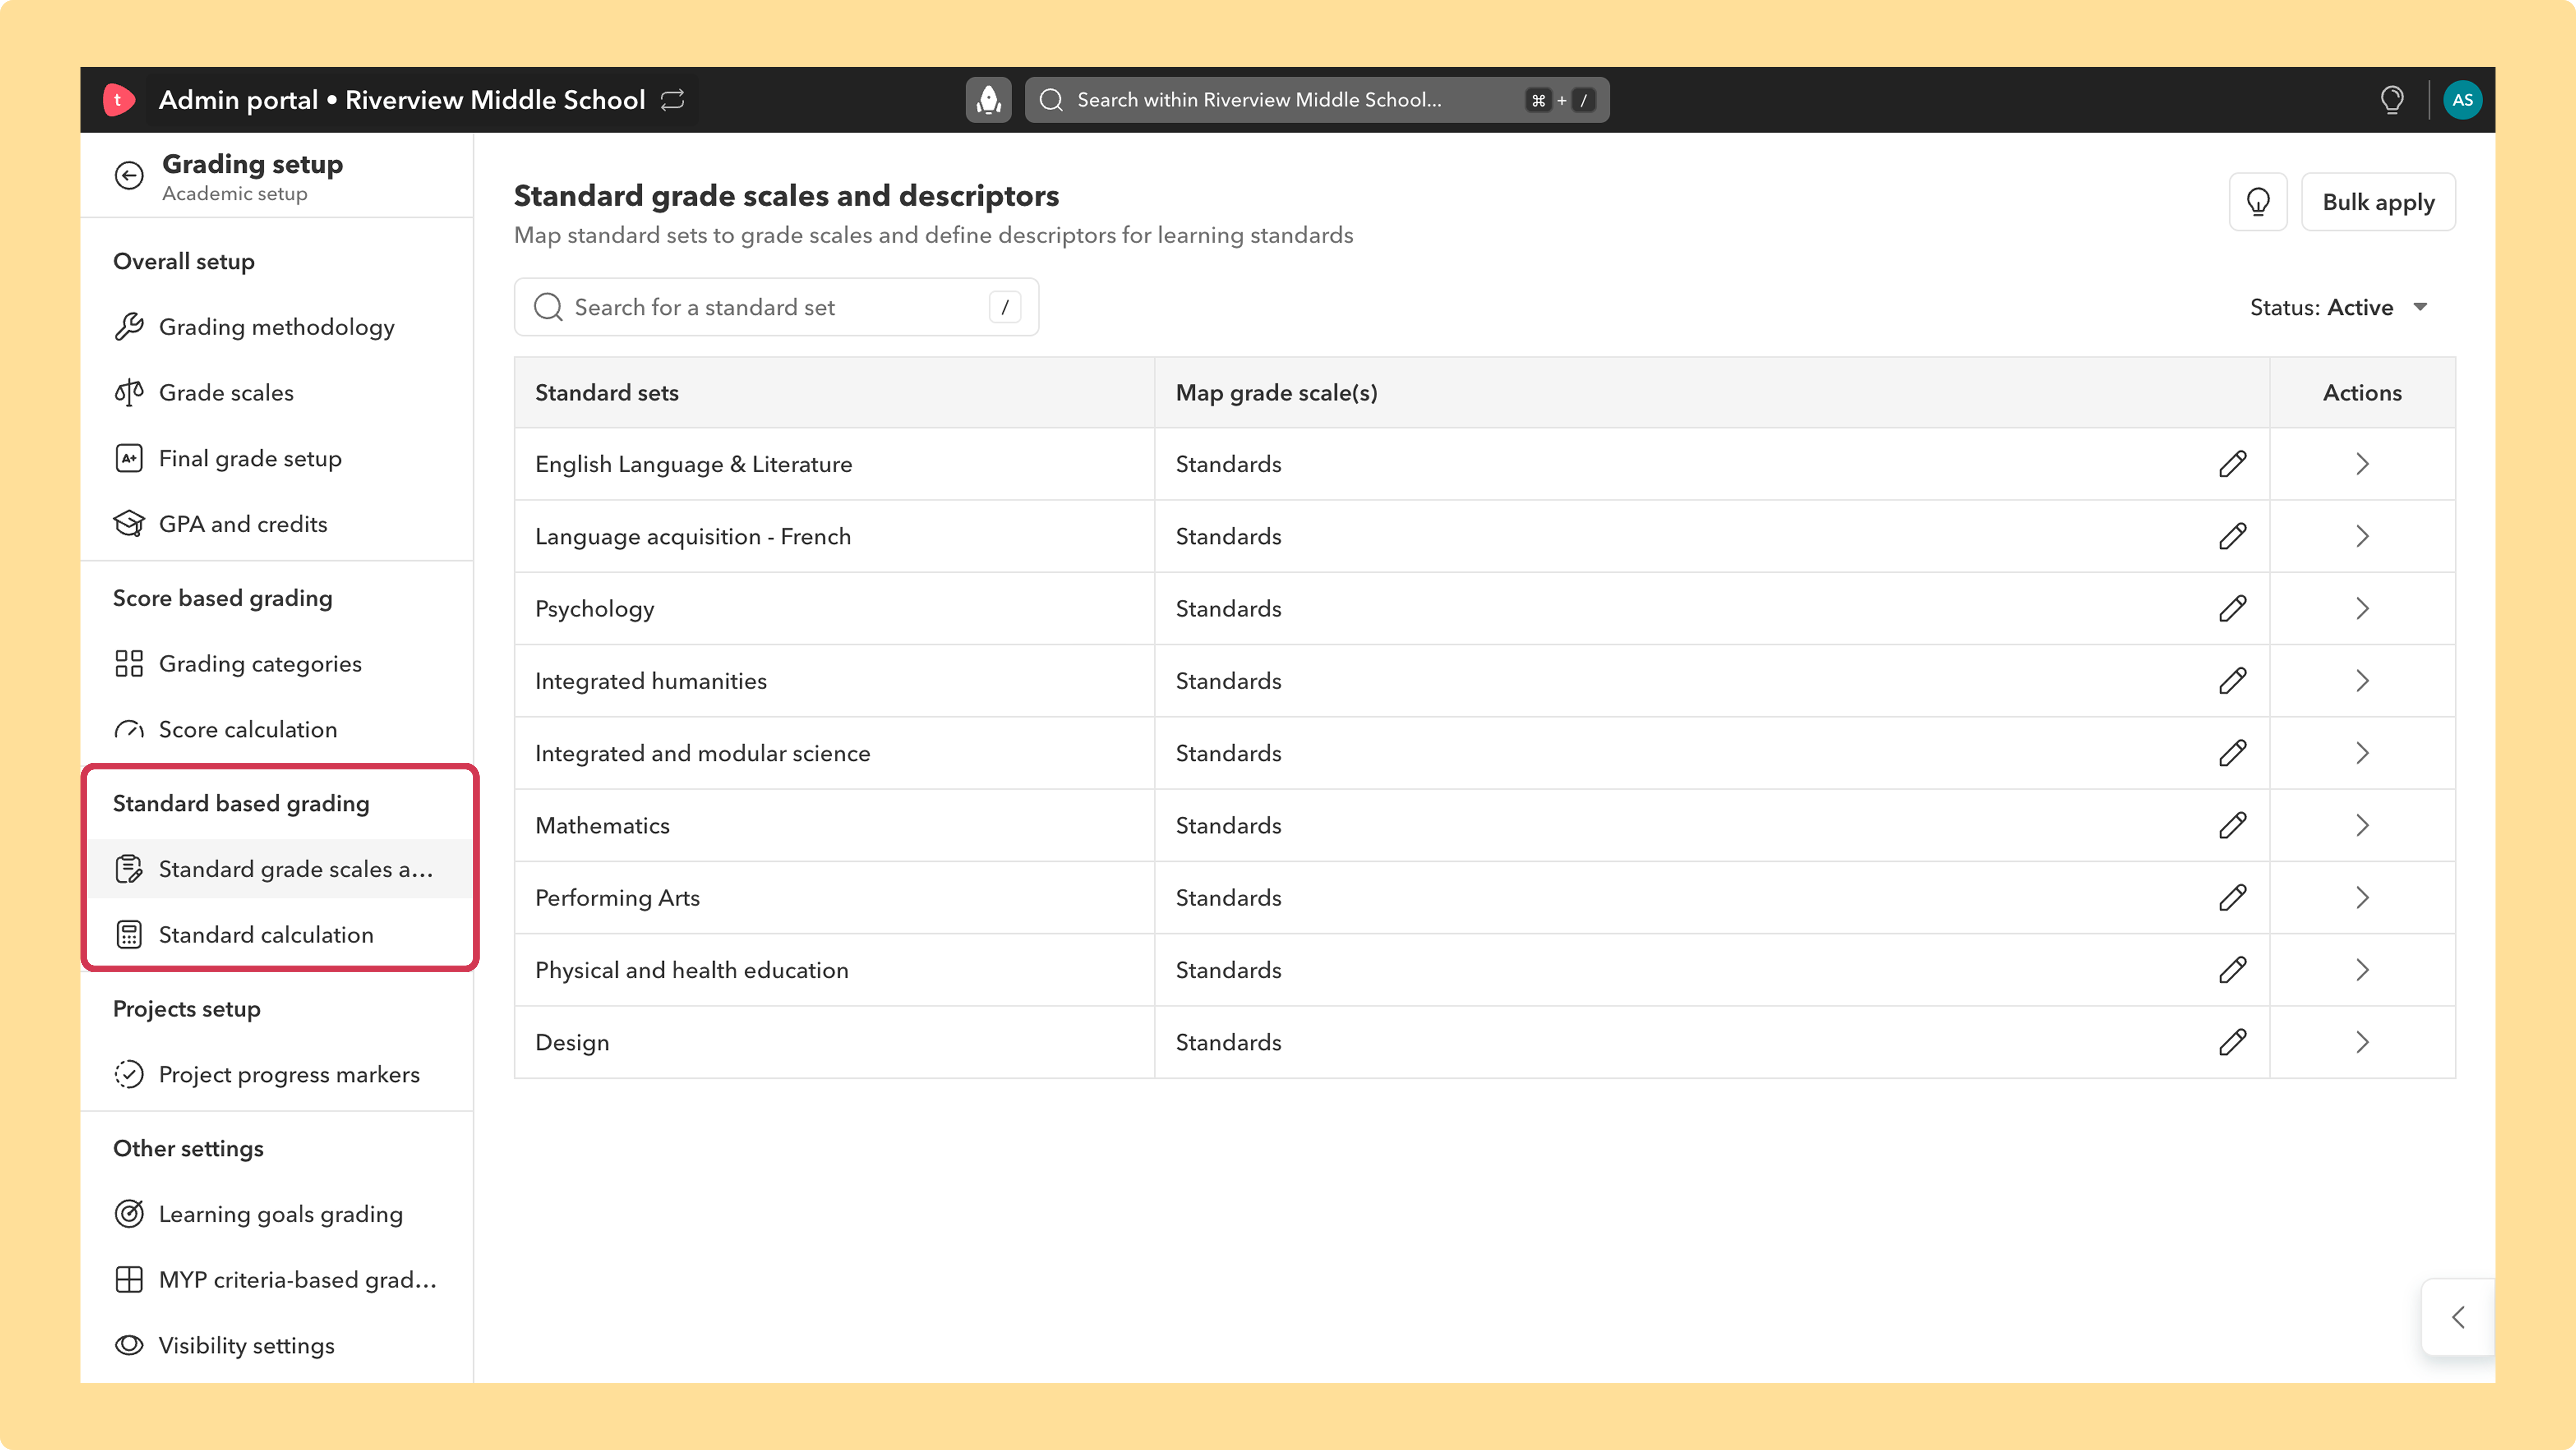Expand Mathematics row chevron

tap(2362, 826)
